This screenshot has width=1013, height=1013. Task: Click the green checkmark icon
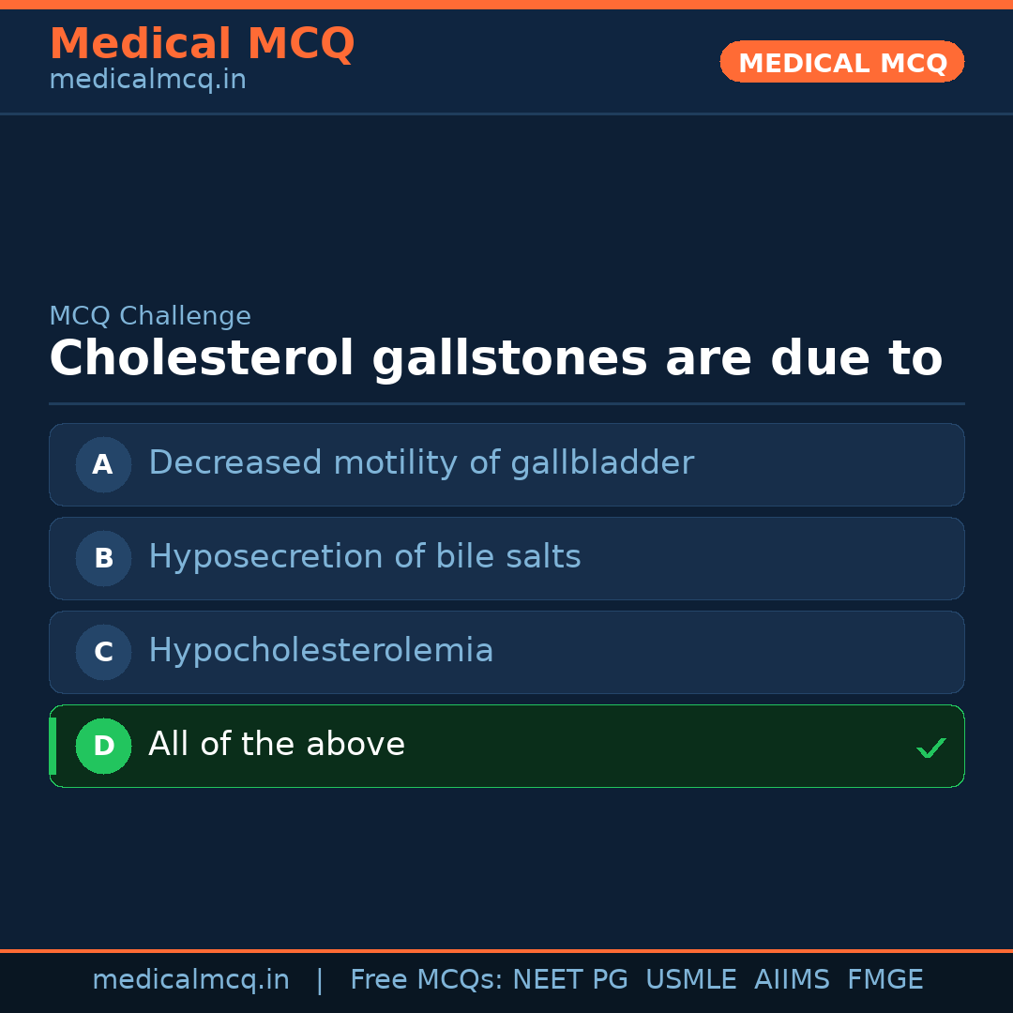930,748
